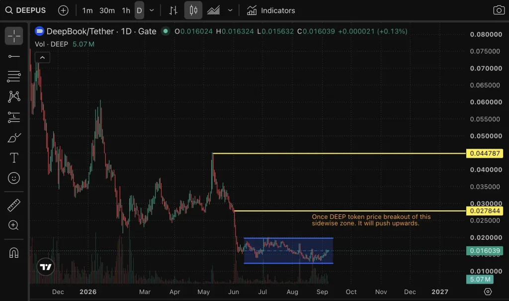Click the 0.050000 price axis label
Screen dimensions: 509x301
point(486,136)
